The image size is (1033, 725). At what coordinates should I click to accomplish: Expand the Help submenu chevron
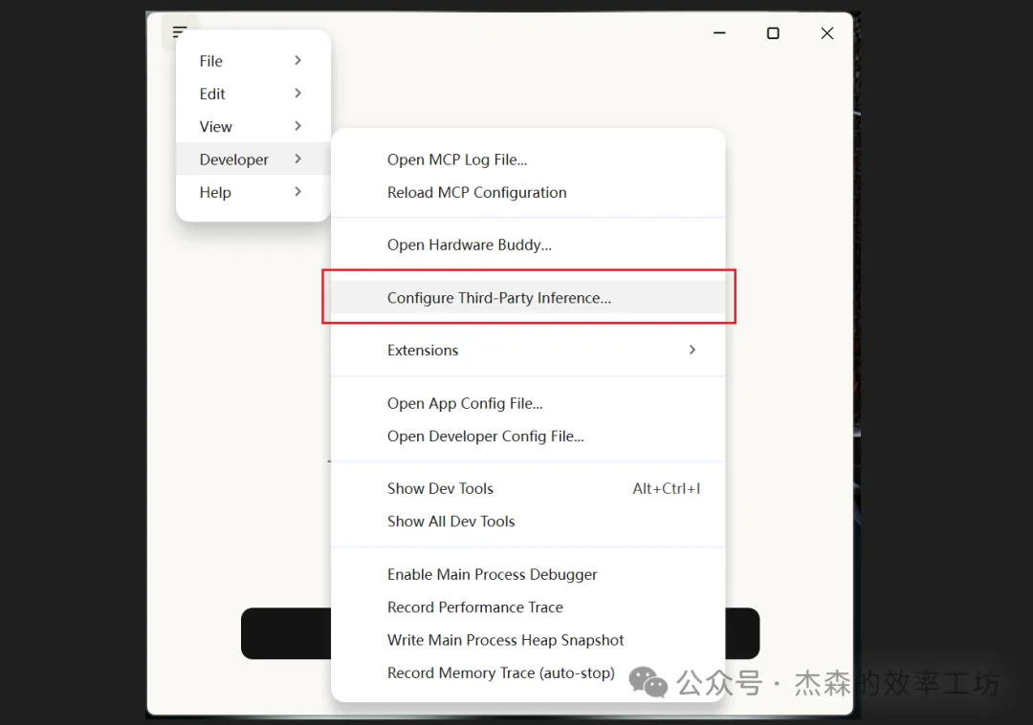click(298, 192)
